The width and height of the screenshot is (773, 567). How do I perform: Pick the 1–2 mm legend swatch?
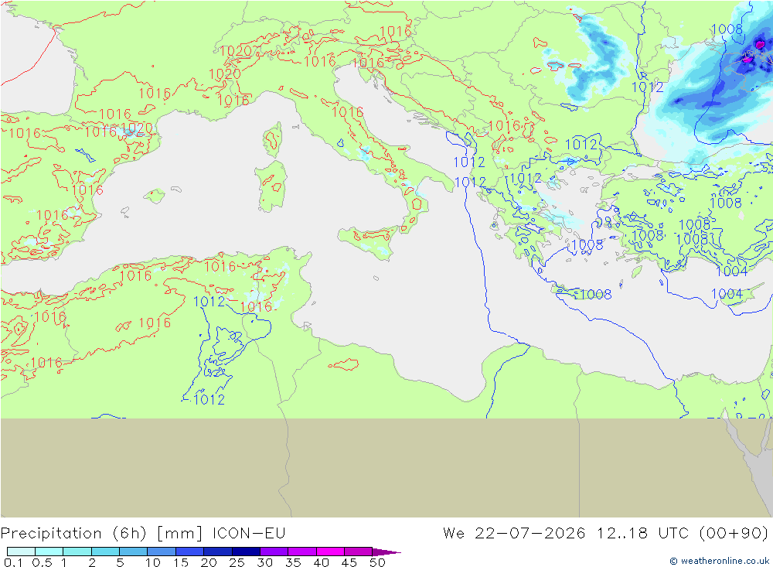point(77,552)
